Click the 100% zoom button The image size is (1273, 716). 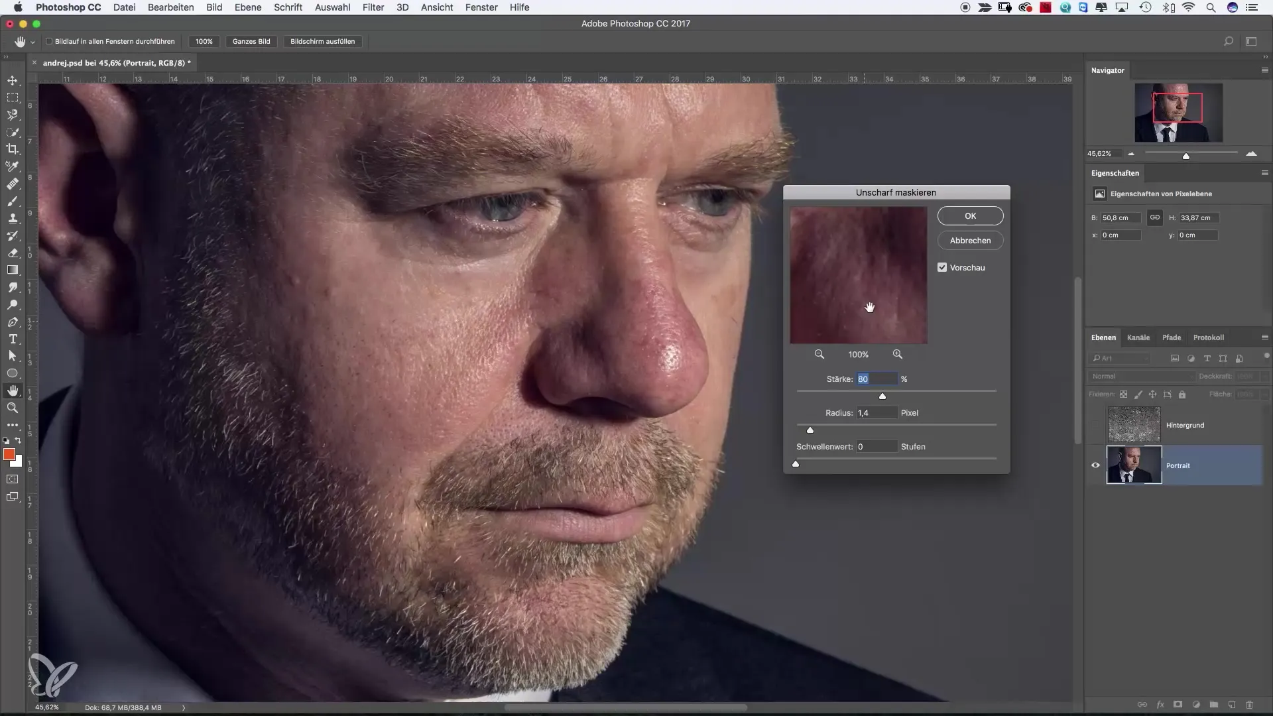[204, 41]
